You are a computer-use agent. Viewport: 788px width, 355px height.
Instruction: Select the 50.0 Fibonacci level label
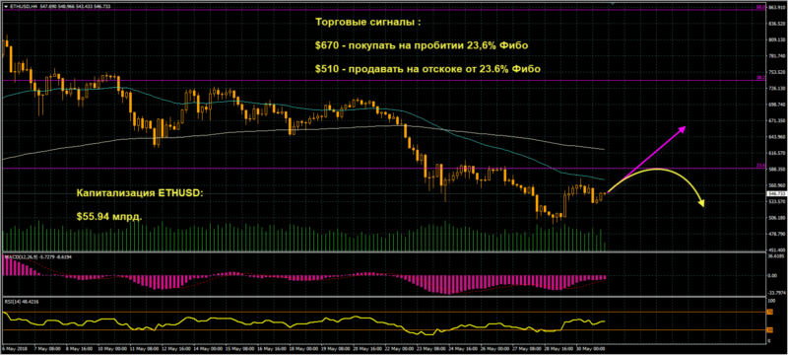pos(760,8)
